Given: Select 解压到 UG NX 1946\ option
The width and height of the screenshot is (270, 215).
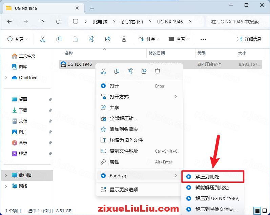Looking at the screenshot, I should 213,198.
